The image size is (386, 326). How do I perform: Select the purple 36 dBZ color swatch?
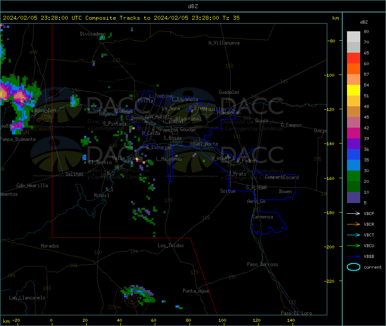click(x=353, y=144)
